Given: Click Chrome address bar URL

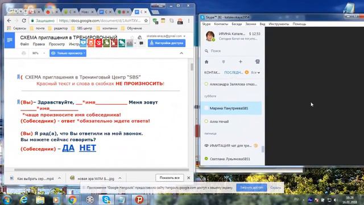Looking at the screenshot, I should pyautogui.click(x=100, y=20).
